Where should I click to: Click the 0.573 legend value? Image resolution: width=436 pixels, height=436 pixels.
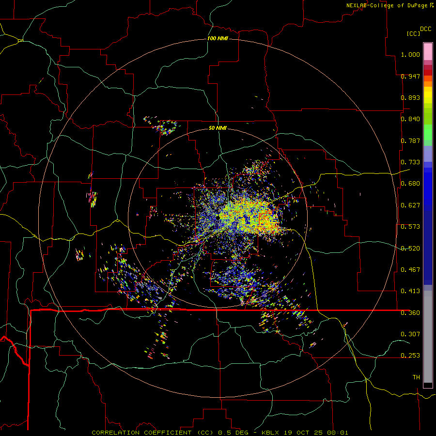pyautogui.click(x=410, y=227)
